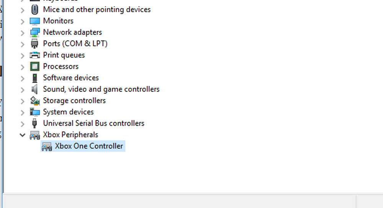
Task: Click the Ports (COM & LPT) icon
Action: (x=35, y=44)
